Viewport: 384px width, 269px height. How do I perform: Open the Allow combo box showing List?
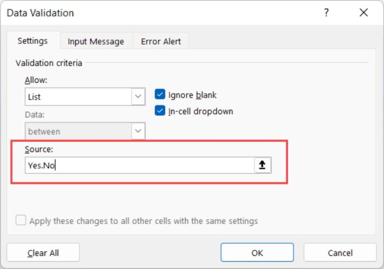pyautogui.click(x=82, y=96)
